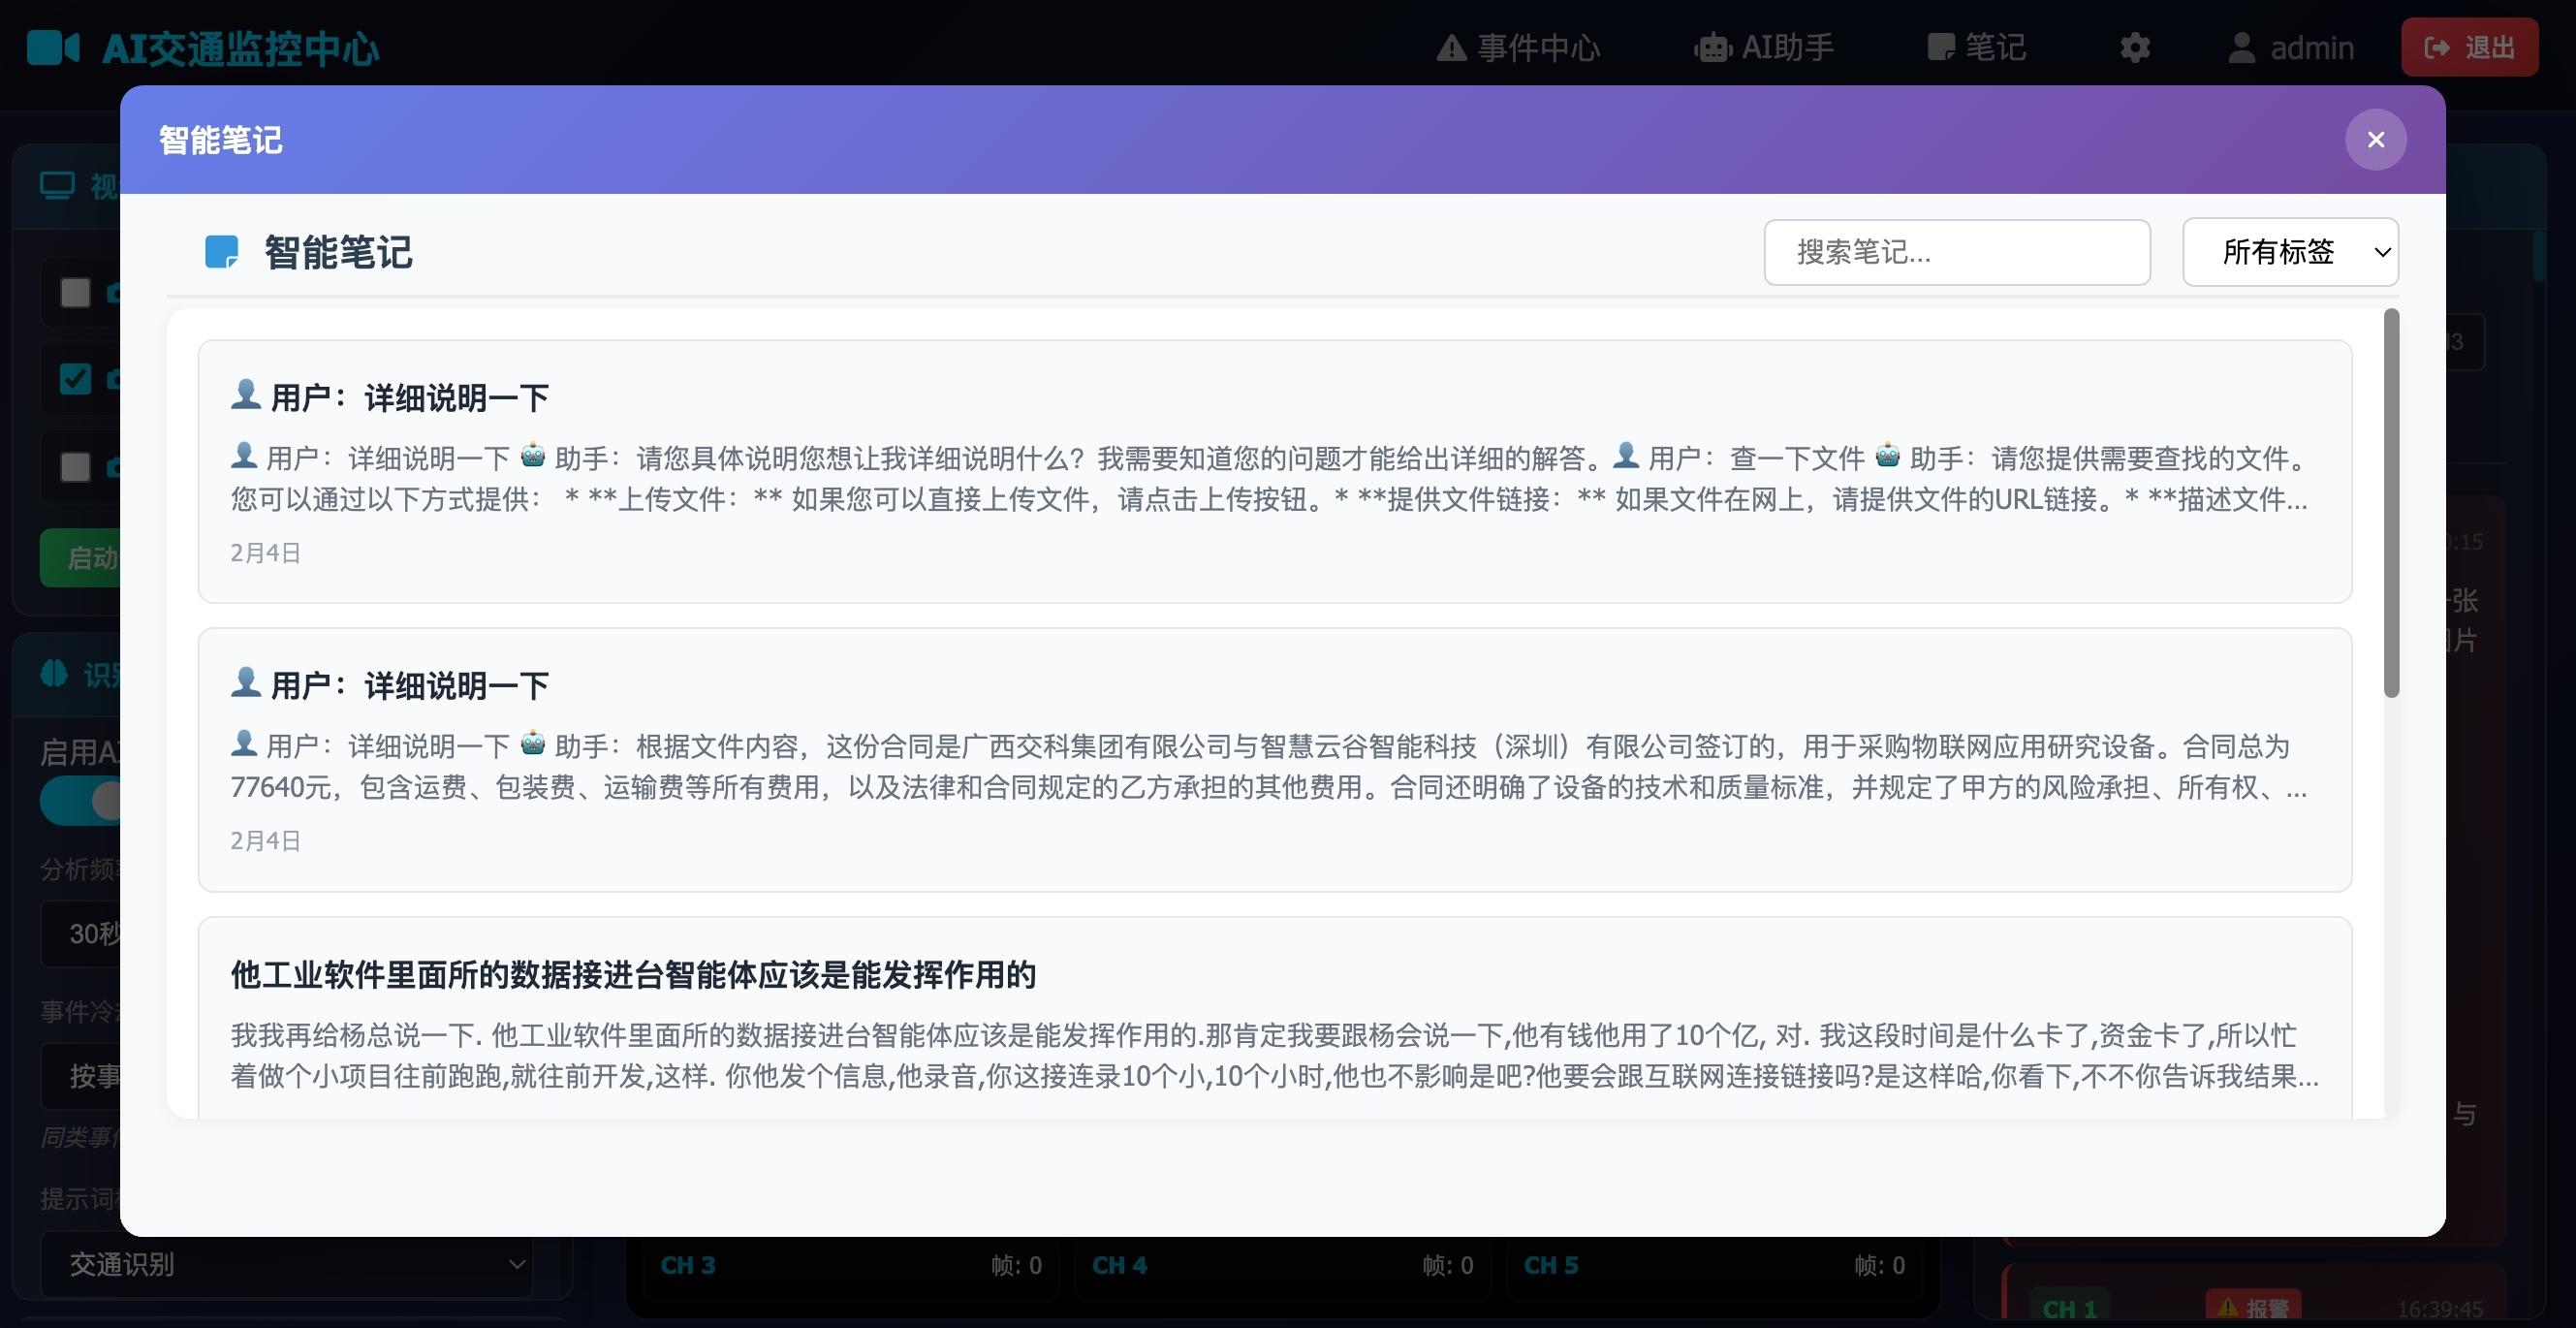Click the robot assistant emoji in note text
The image size is (2576, 1328).
(533, 457)
